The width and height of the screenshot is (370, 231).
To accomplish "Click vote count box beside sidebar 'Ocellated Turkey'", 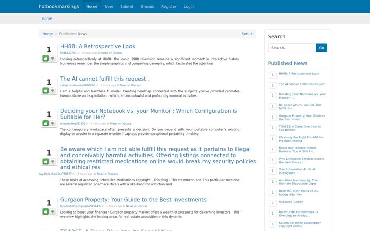I will click(x=272, y=203).
